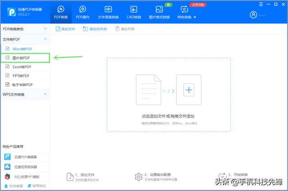
Task: Click the step 1 添加文件 icon
Action: coord(70,177)
